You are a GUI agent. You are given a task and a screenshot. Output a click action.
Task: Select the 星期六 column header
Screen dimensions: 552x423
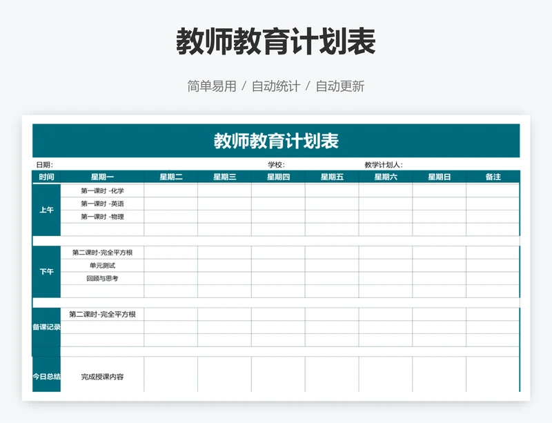[386, 177]
